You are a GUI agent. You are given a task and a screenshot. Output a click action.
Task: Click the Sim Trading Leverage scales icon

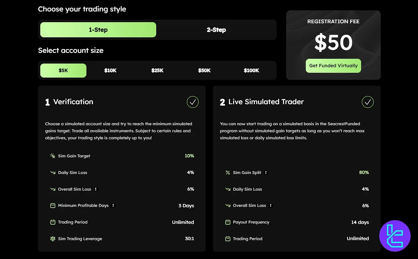pyautogui.click(x=52, y=239)
